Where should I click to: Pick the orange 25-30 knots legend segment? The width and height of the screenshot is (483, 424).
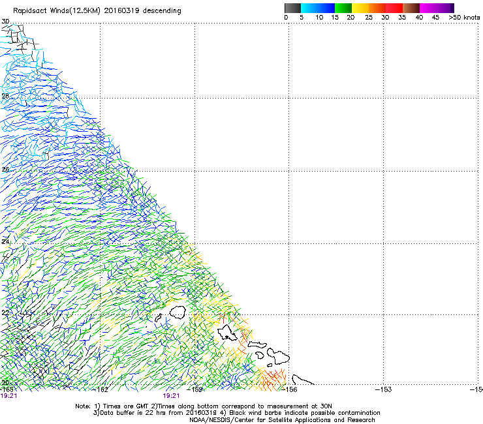pos(377,8)
